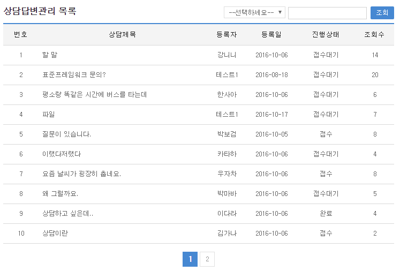View the post '요즘 날씨가 굉장히 춥네요.'
The height and width of the screenshot is (271, 400).
point(81,174)
